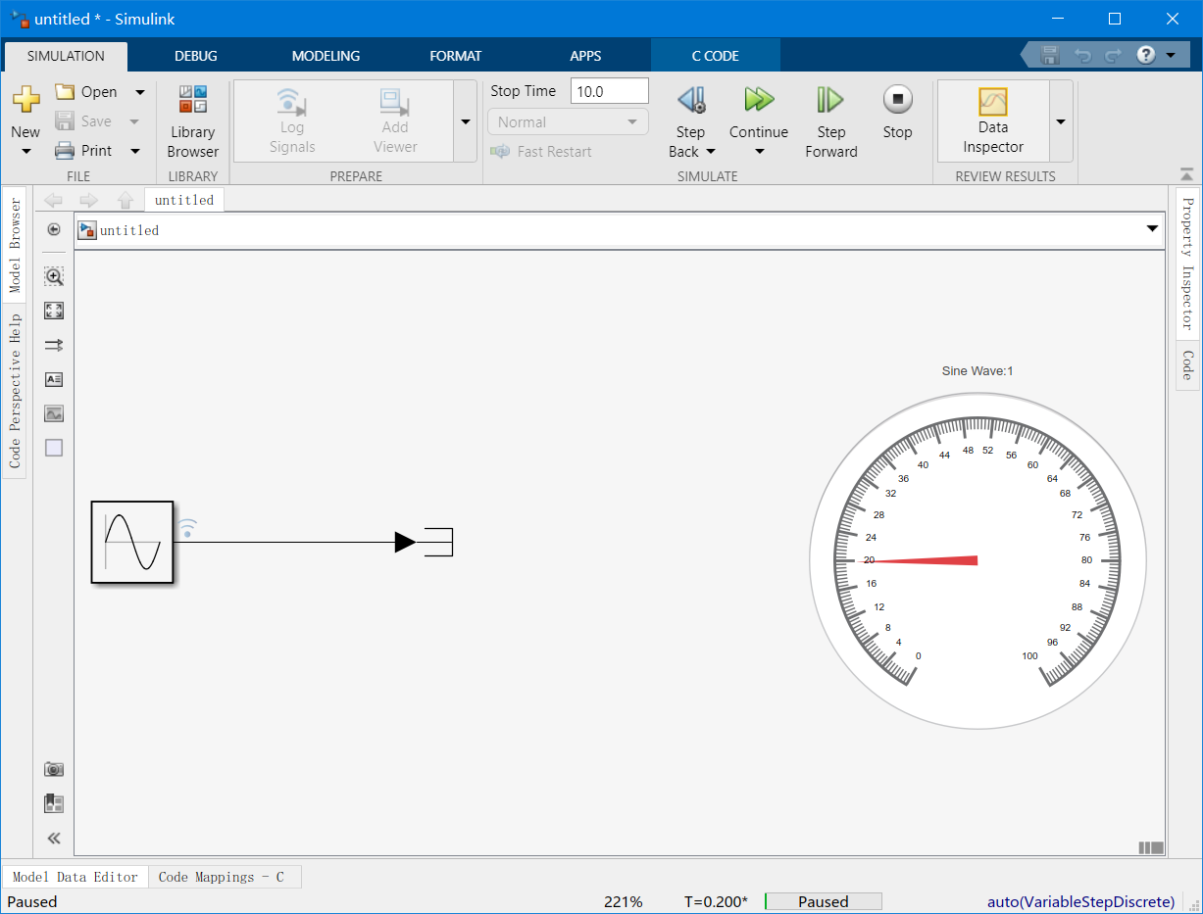Viewport: 1203px width, 914px height.
Task: Take a screenshot with camera icon
Action: (54, 769)
